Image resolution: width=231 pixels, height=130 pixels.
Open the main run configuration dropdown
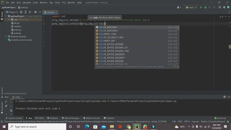tap(191, 7)
